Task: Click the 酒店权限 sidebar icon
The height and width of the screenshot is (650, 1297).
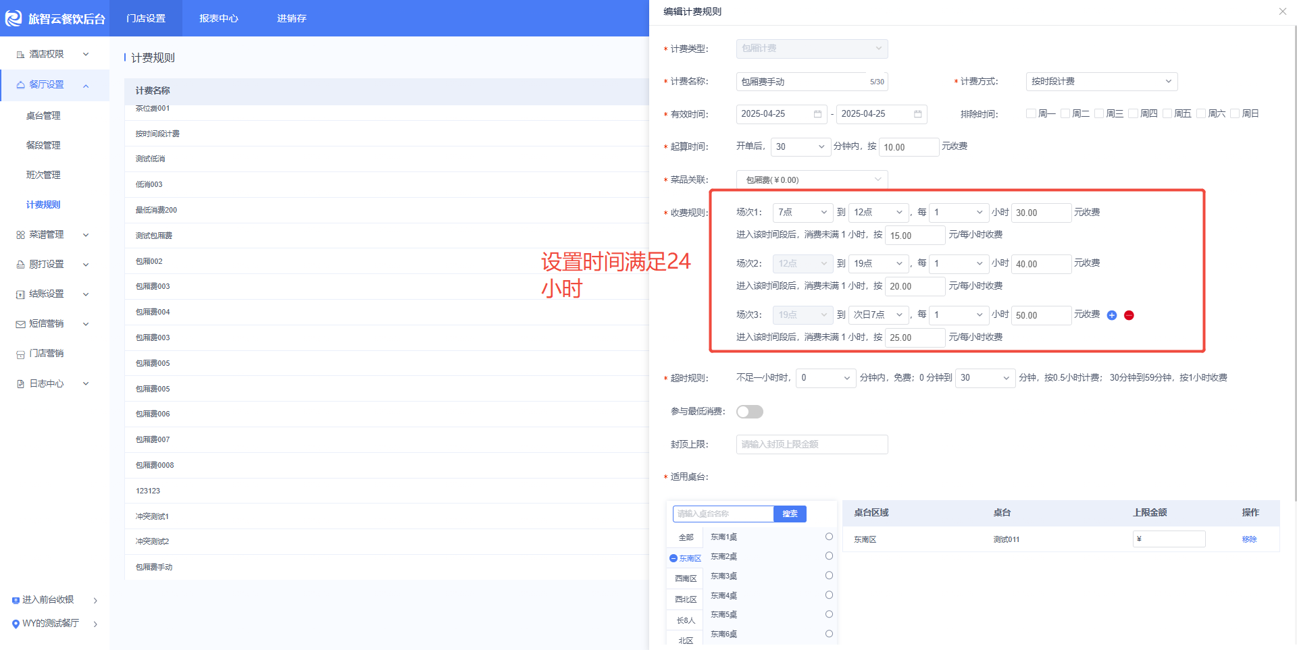Action: [x=20, y=55]
